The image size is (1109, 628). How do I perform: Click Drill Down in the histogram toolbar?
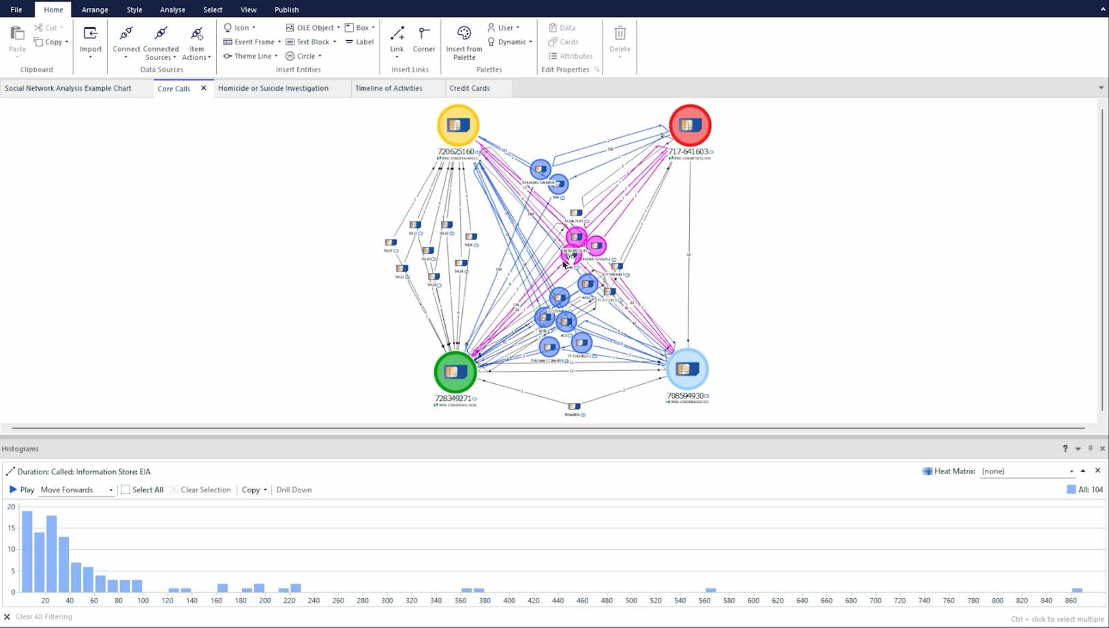click(x=293, y=489)
